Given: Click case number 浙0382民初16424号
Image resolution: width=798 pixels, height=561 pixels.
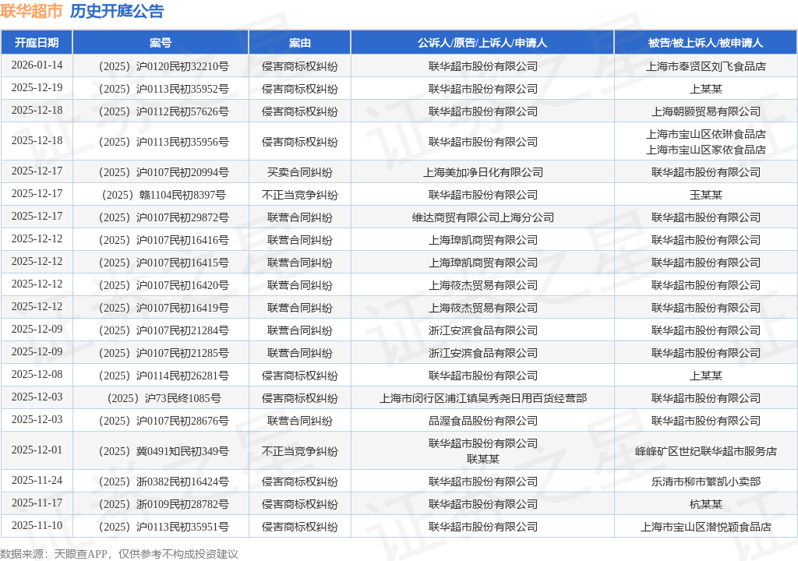Looking at the screenshot, I should pos(164,482).
